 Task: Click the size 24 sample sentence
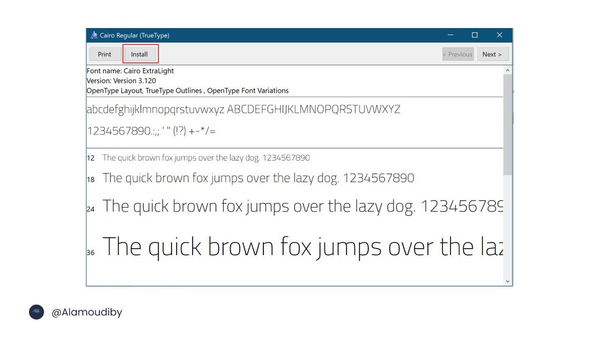pyautogui.click(x=303, y=206)
